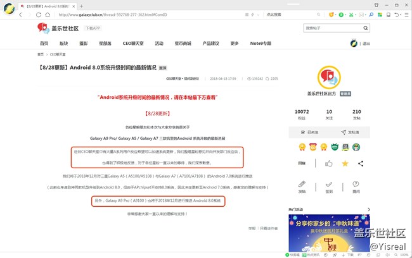412x258 pixels.
Task: Expand the address bar dropdown arrow
Action: 258,15
